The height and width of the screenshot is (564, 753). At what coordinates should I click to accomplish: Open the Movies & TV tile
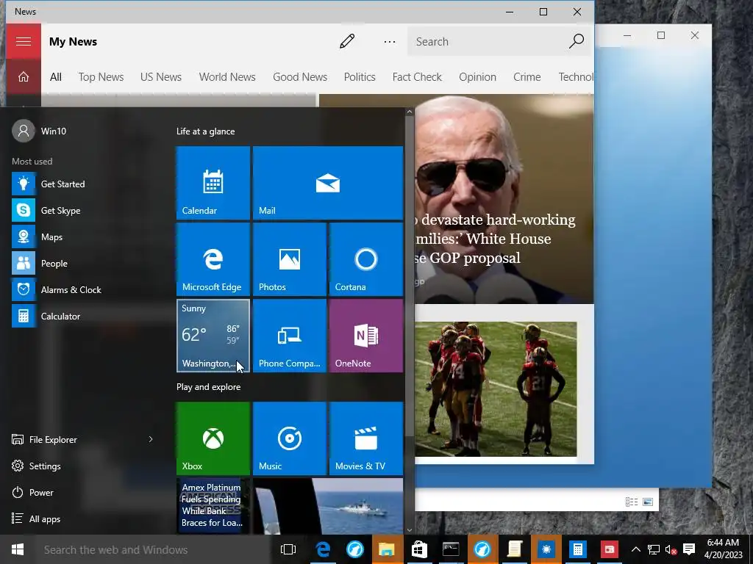(366, 438)
